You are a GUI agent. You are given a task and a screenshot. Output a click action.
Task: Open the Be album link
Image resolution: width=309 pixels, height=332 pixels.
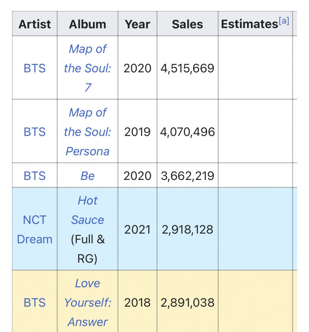click(x=87, y=176)
